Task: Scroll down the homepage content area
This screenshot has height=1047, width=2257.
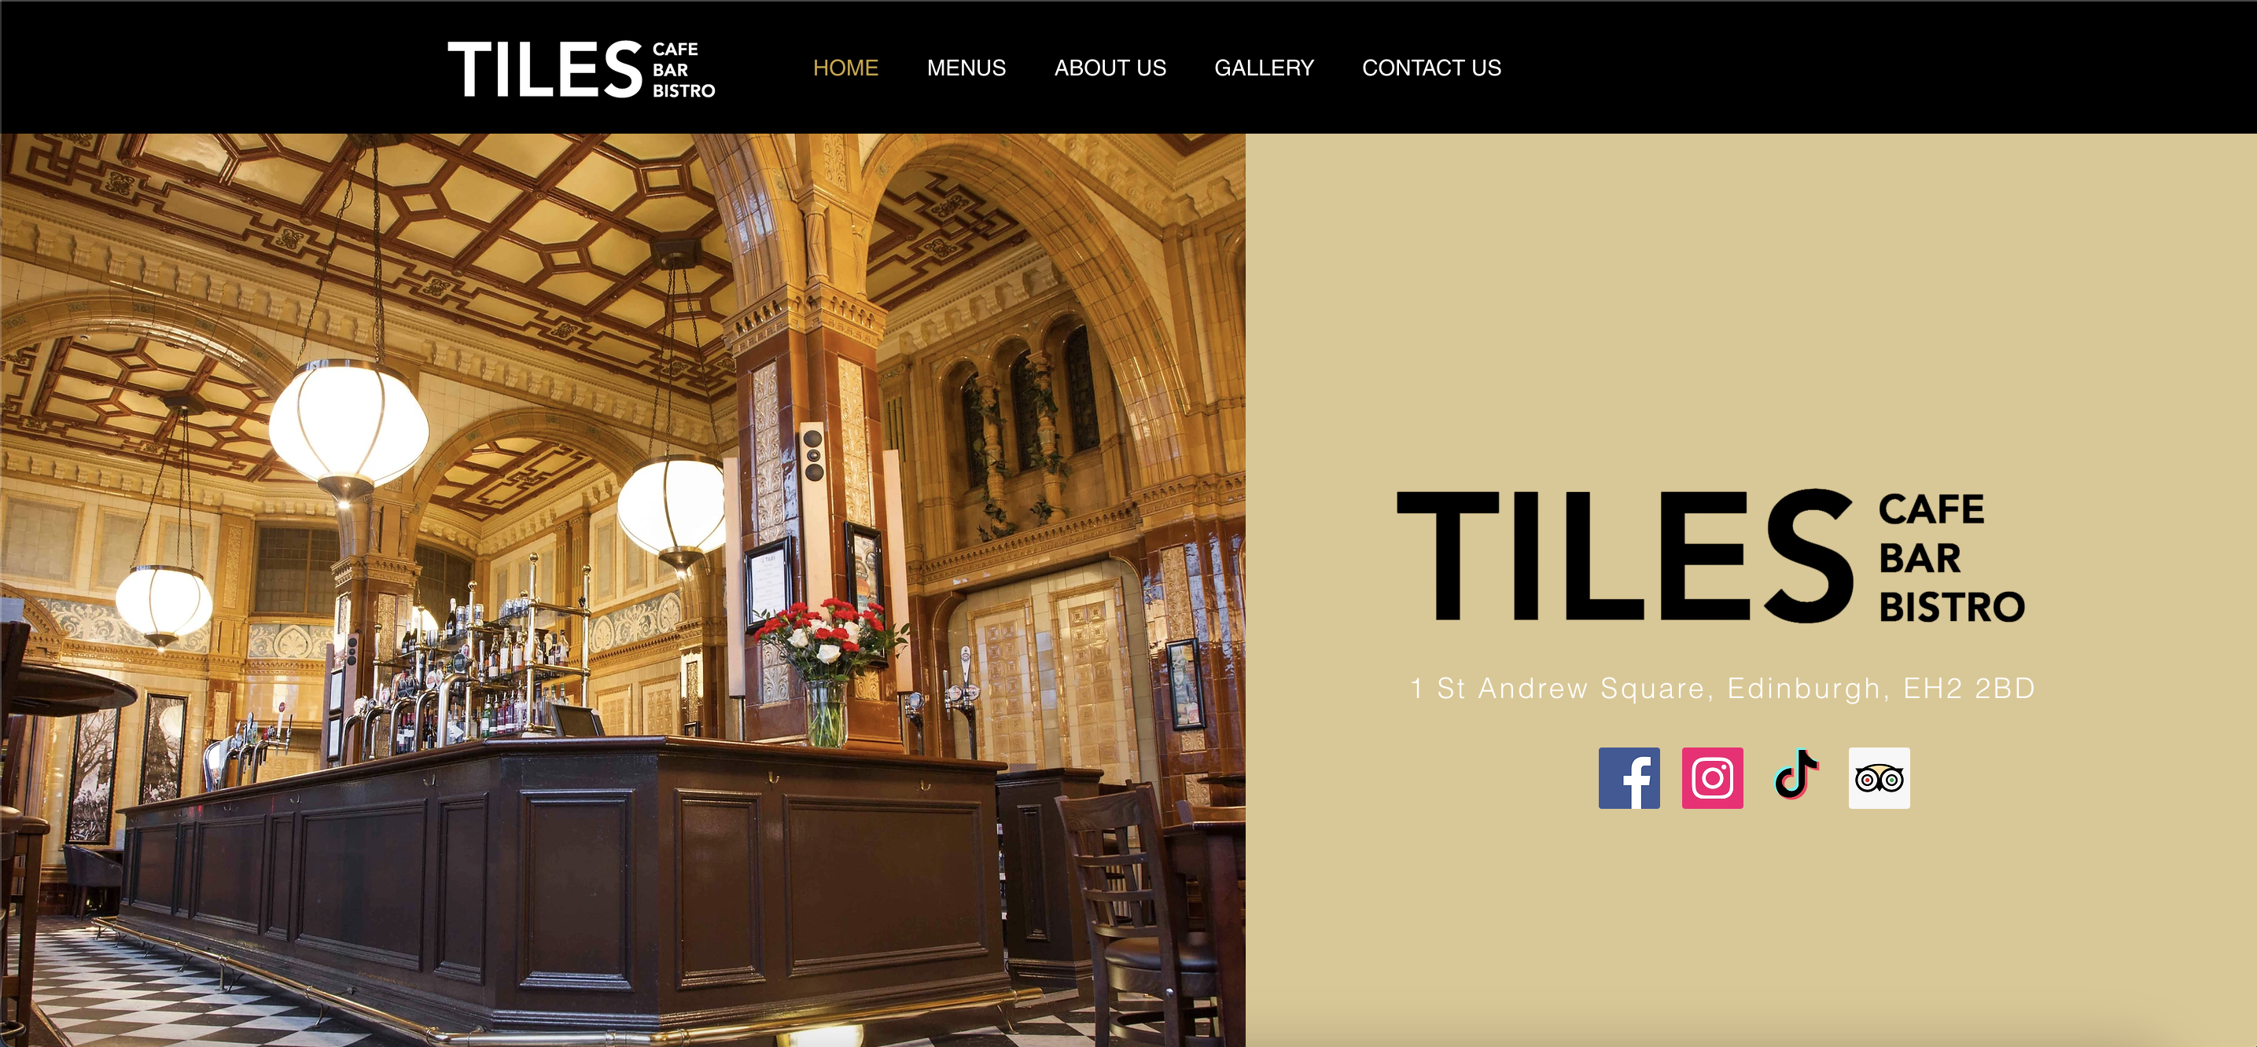Action: pyautogui.click(x=1128, y=575)
